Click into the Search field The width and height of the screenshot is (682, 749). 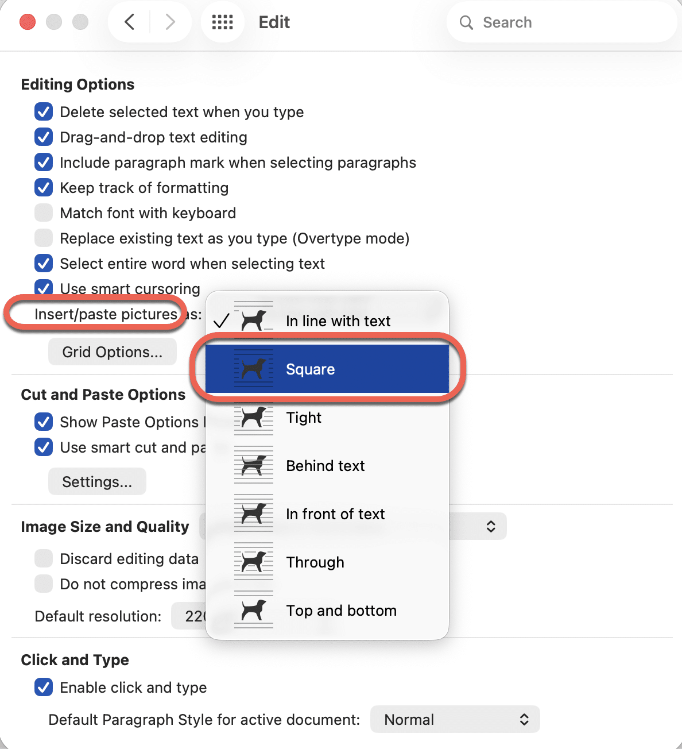click(568, 23)
